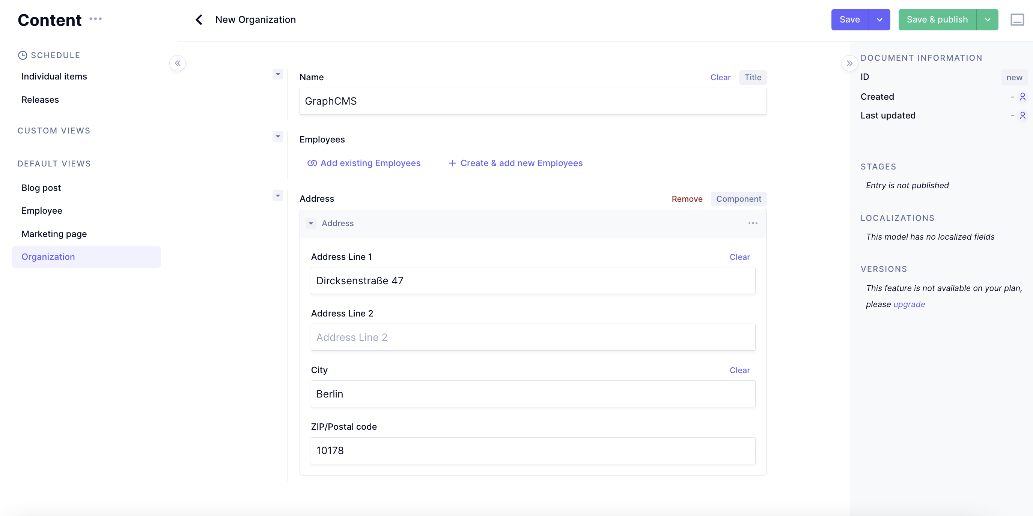Open the Content three-dots menu
The height and width of the screenshot is (516, 1033).
[x=95, y=19]
